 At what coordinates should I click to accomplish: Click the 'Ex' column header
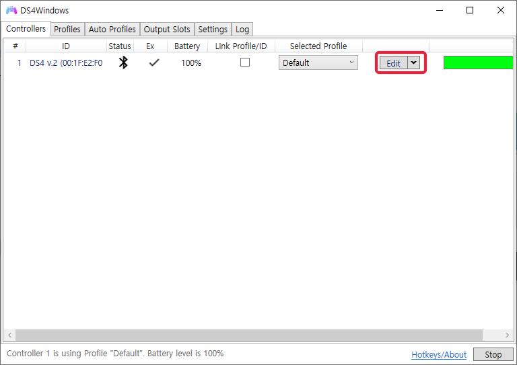coord(150,46)
